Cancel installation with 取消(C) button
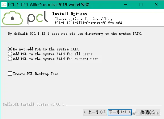This screenshot has width=164, height=119. (148, 112)
